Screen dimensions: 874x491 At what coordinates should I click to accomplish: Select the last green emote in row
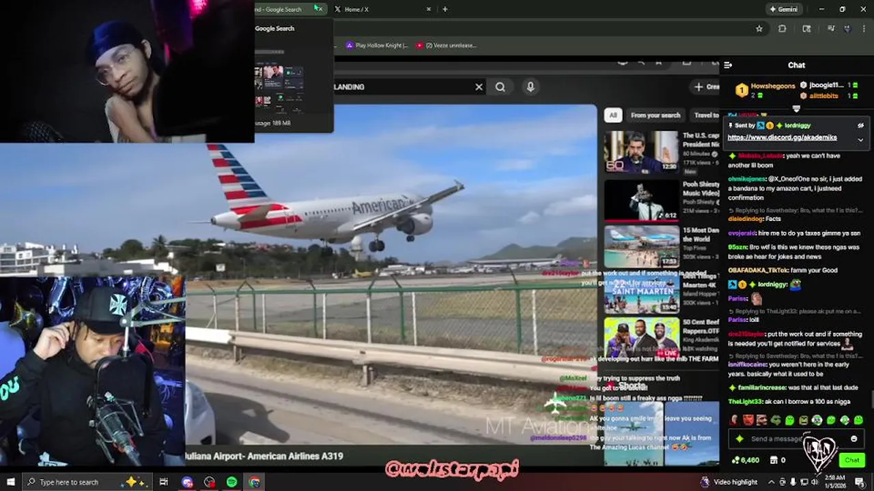coord(858,420)
